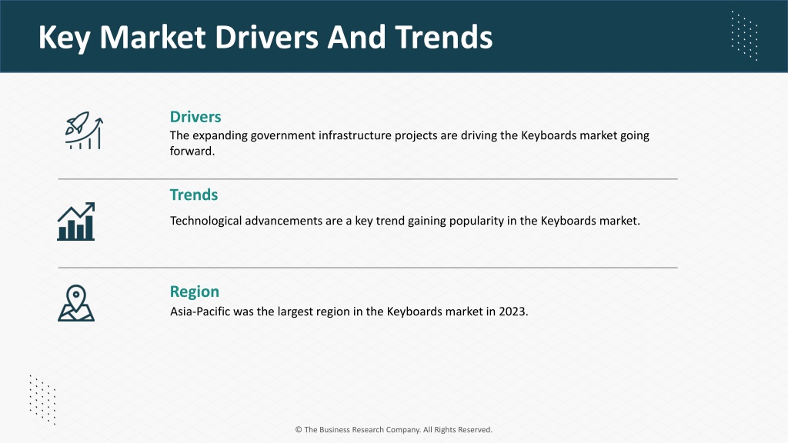Image resolution: width=788 pixels, height=443 pixels.
Task: Click The Business Research Company copyright text
Action: point(393,429)
